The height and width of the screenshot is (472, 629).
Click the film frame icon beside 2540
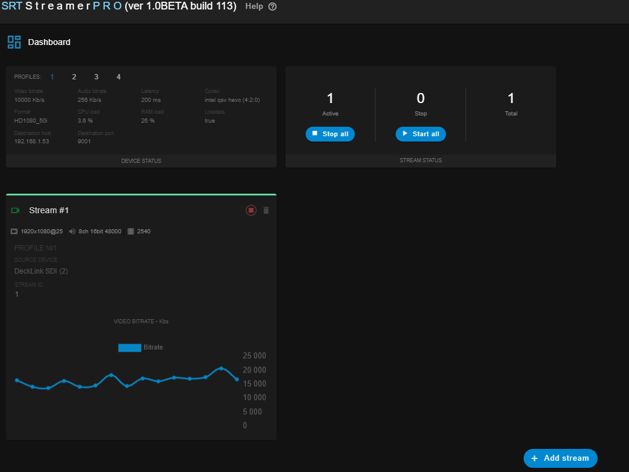(131, 232)
